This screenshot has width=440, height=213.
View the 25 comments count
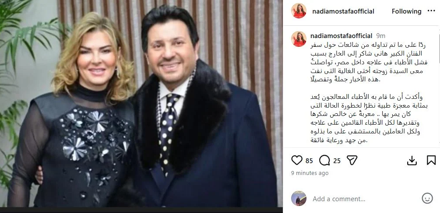tap(337, 161)
